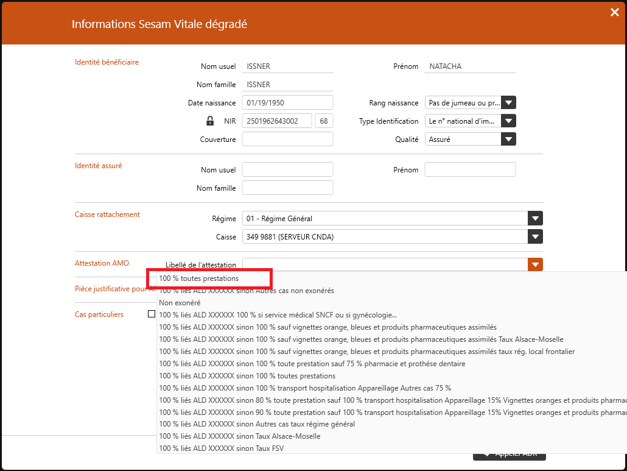
Task: Open the Caisse dropdown arrow
Action: (535, 237)
